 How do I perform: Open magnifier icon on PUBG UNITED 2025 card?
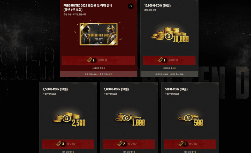click(x=131, y=6)
